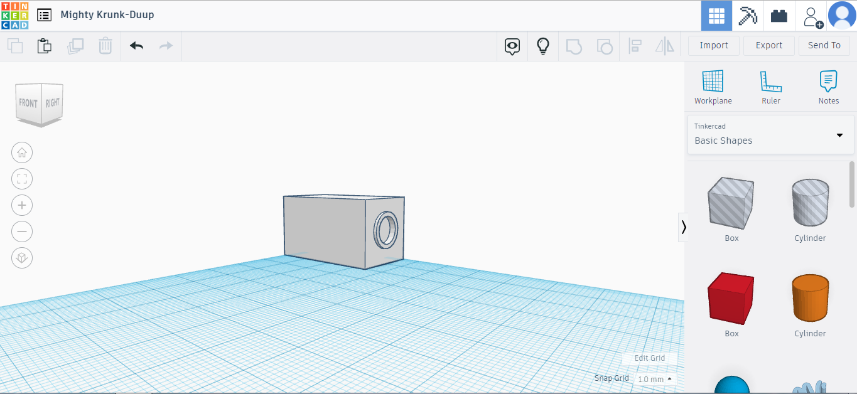Select the Workplane tool
Viewport: 857px width, 394px height.
pyautogui.click(x=713, y=87)
